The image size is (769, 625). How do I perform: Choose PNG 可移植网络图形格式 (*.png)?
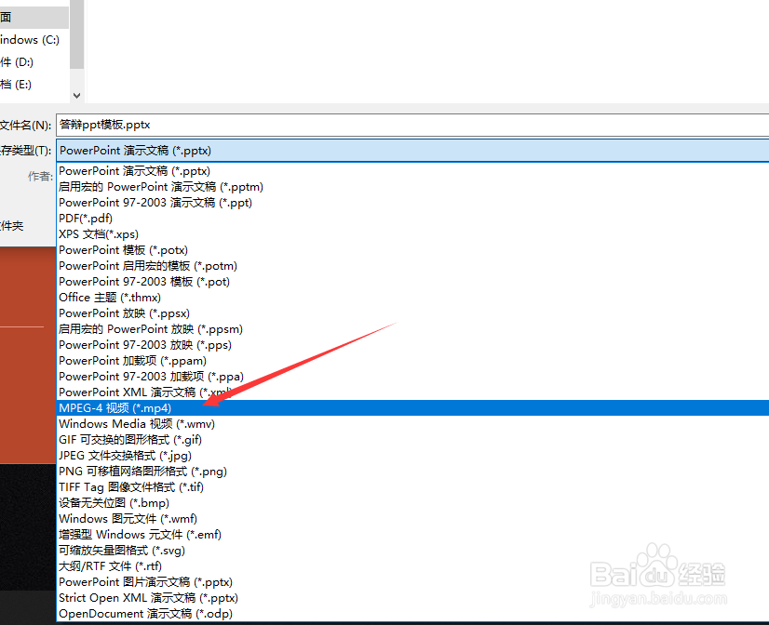pos(412,472)
